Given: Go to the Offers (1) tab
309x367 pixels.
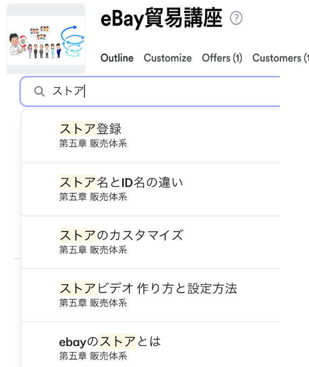Looking at the screenshot, I should [x=222, y=58].
